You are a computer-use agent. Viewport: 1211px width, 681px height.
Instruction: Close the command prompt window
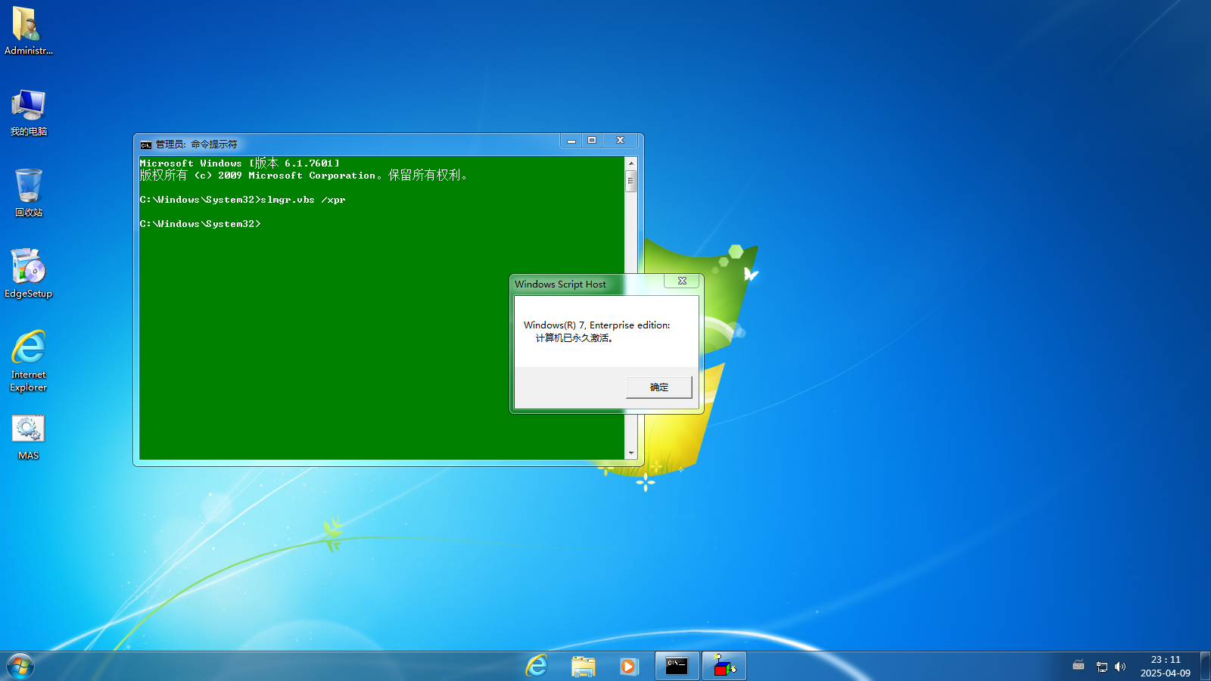click(x=620, y=141)
